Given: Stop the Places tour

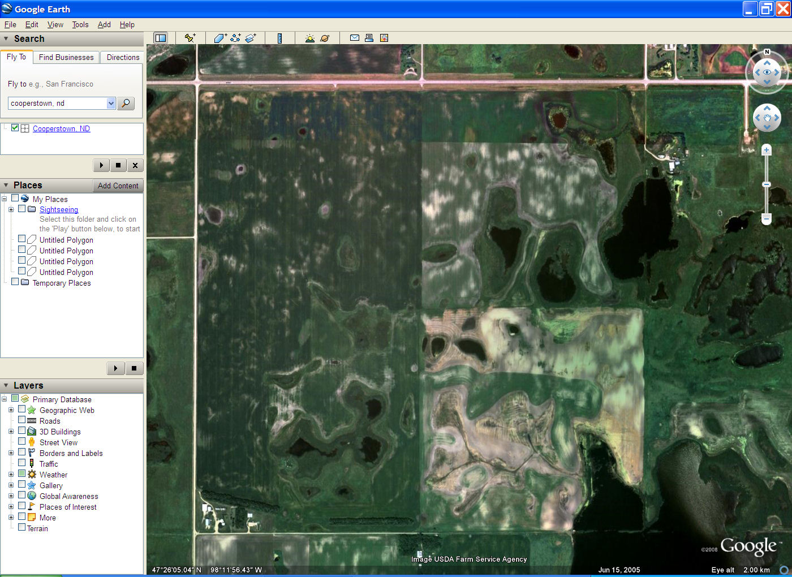Looking at the screenshot, I should (x=134, y=368).
